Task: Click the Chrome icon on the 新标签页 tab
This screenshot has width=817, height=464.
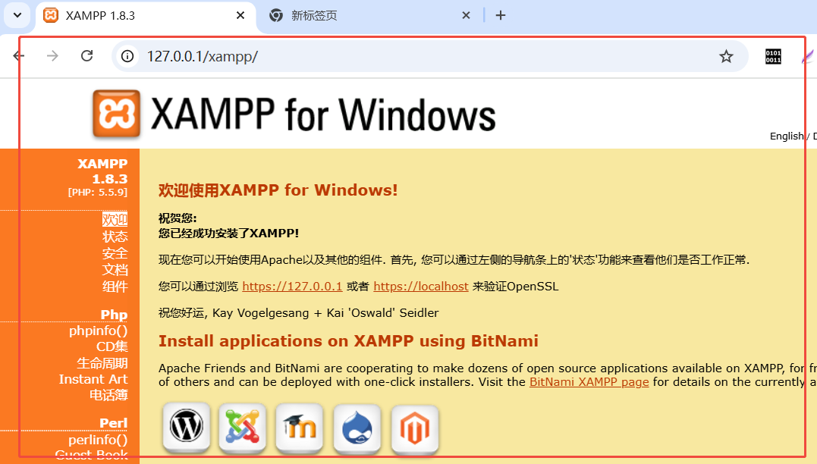Action: click(276, 16)
